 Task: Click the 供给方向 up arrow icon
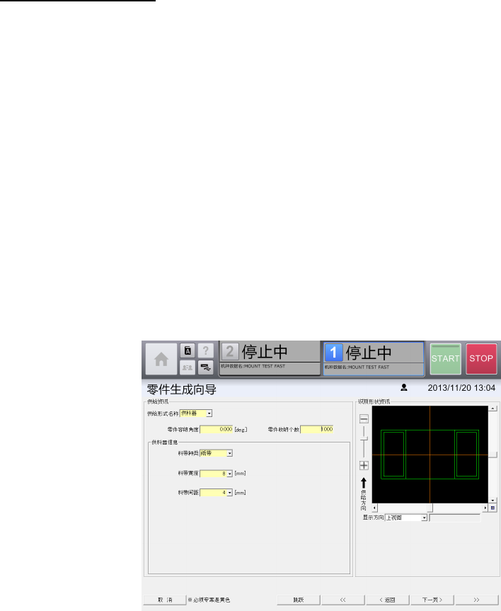pyautogui.click(x=364, y=483)
